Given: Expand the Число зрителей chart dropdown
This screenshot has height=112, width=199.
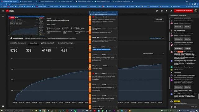Looking at the screenshot, I should 153,54.
